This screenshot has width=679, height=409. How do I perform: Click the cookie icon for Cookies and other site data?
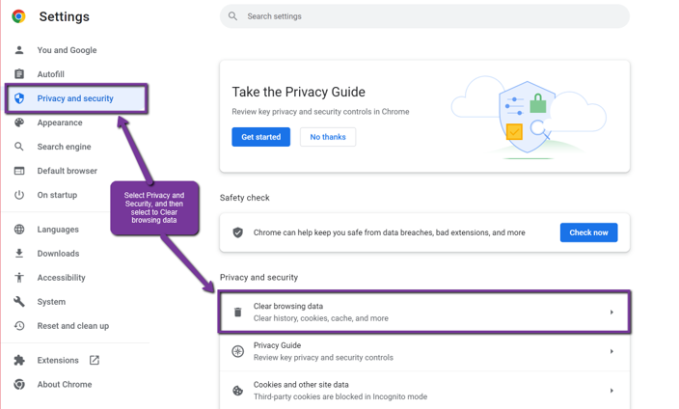(237, 391)
